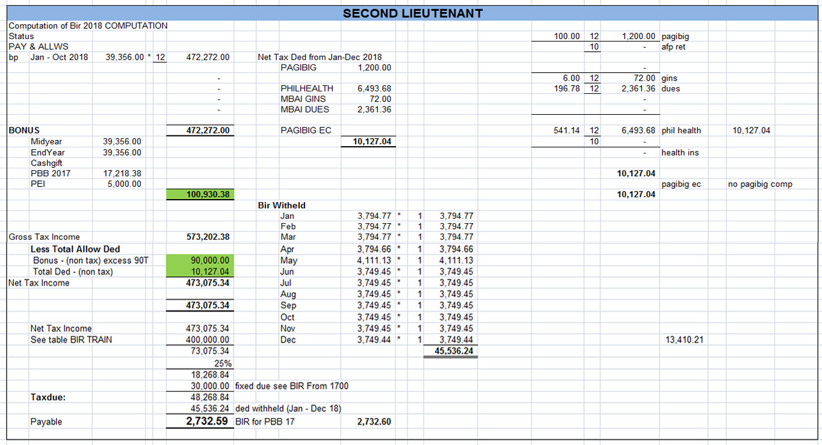Click the BONUS heading cell
Viewport: 822px width, 445px height.
tap(24, 130)
